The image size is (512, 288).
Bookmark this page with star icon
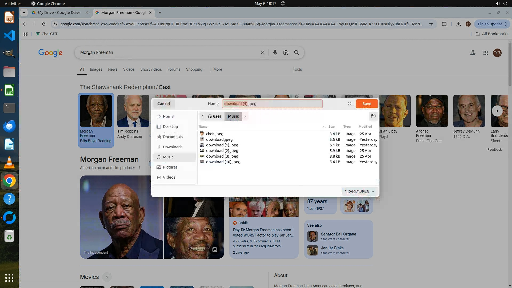pyautogui.click(x=431, y=24)
